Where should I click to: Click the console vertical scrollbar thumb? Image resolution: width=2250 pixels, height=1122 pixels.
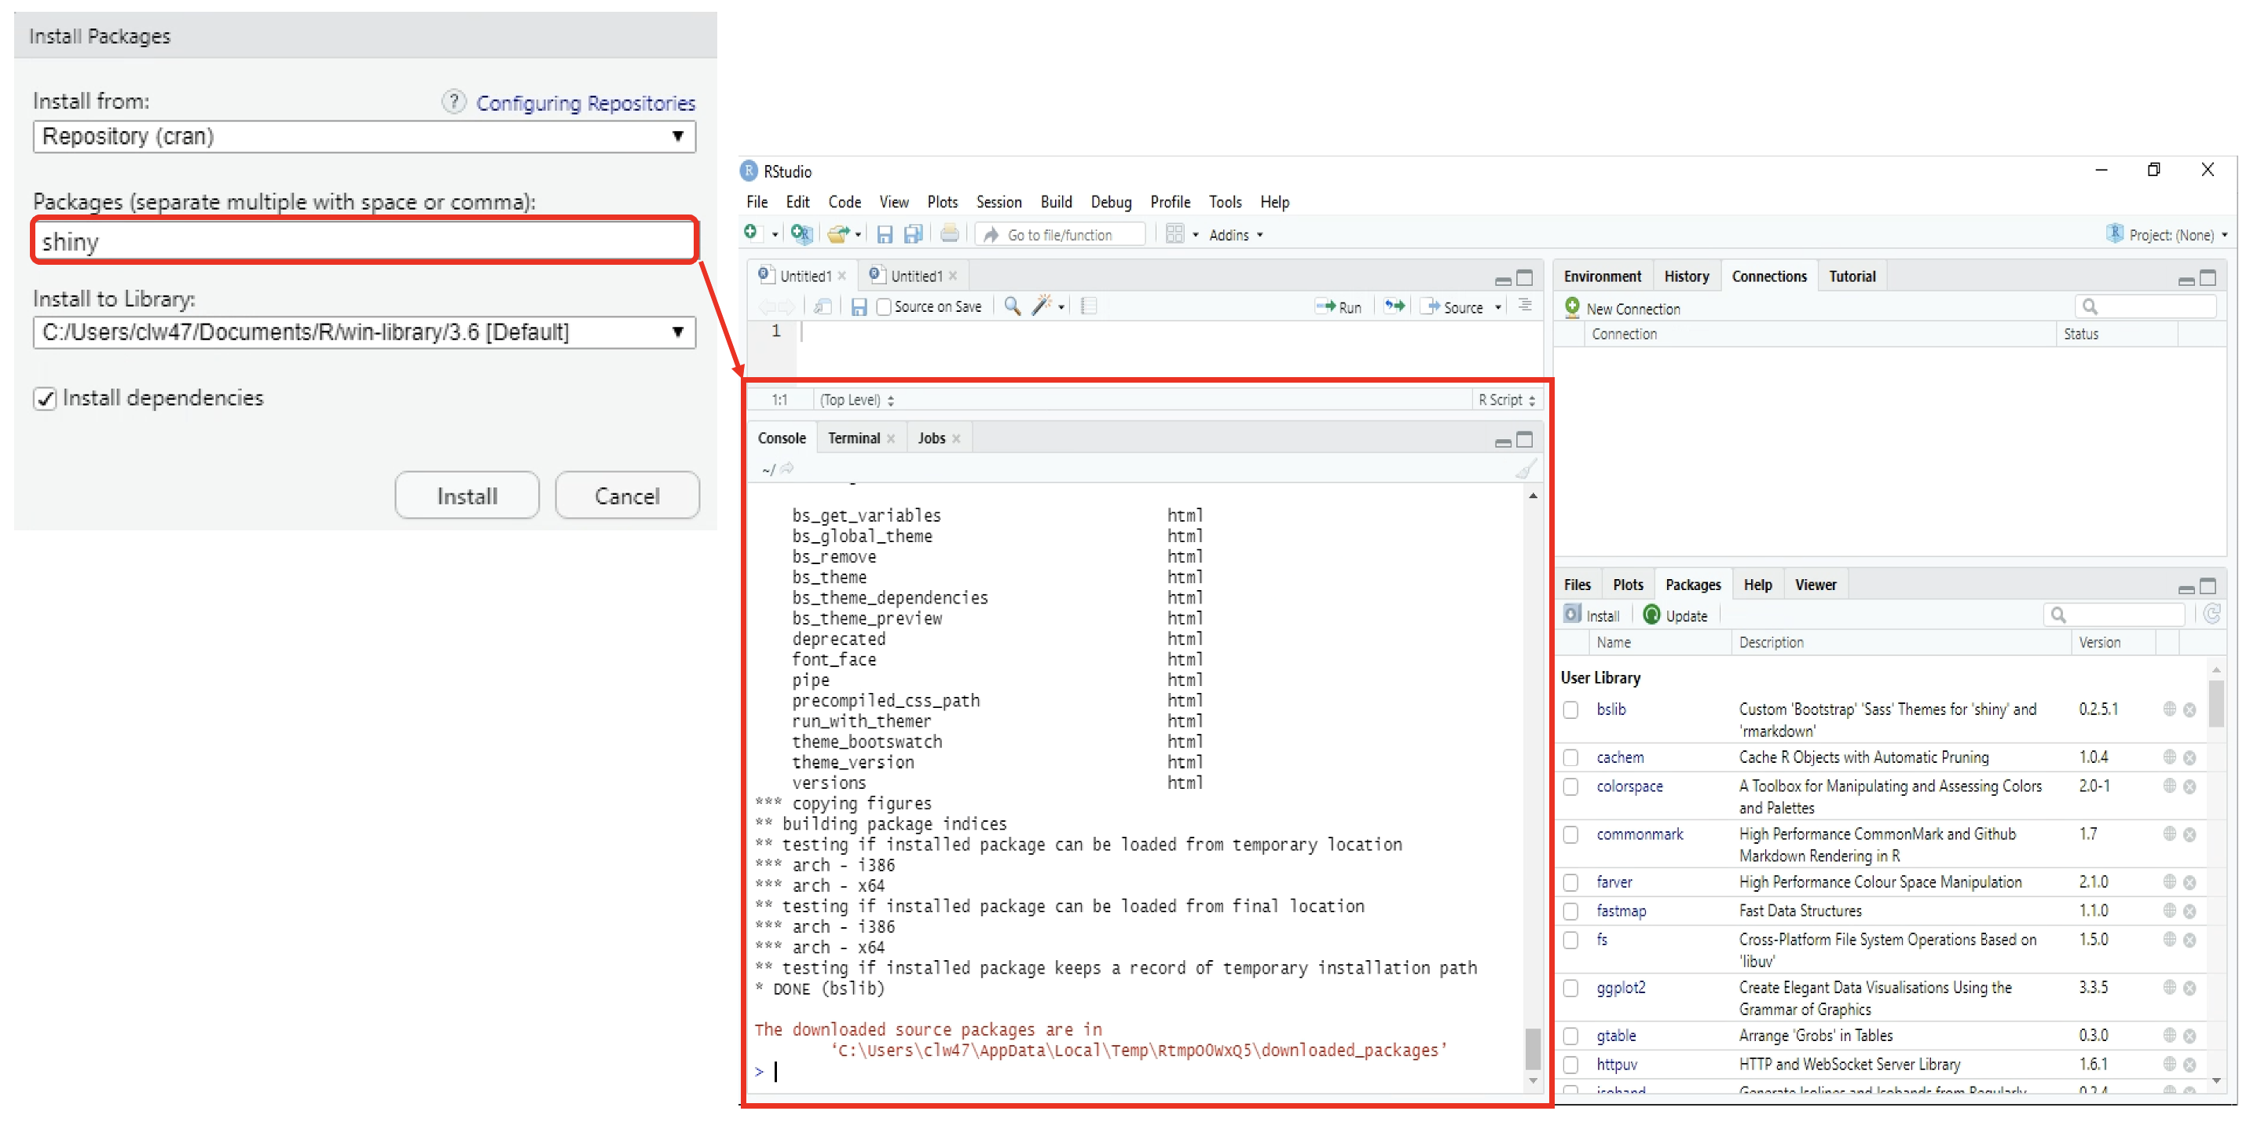coord(1532,1050)
